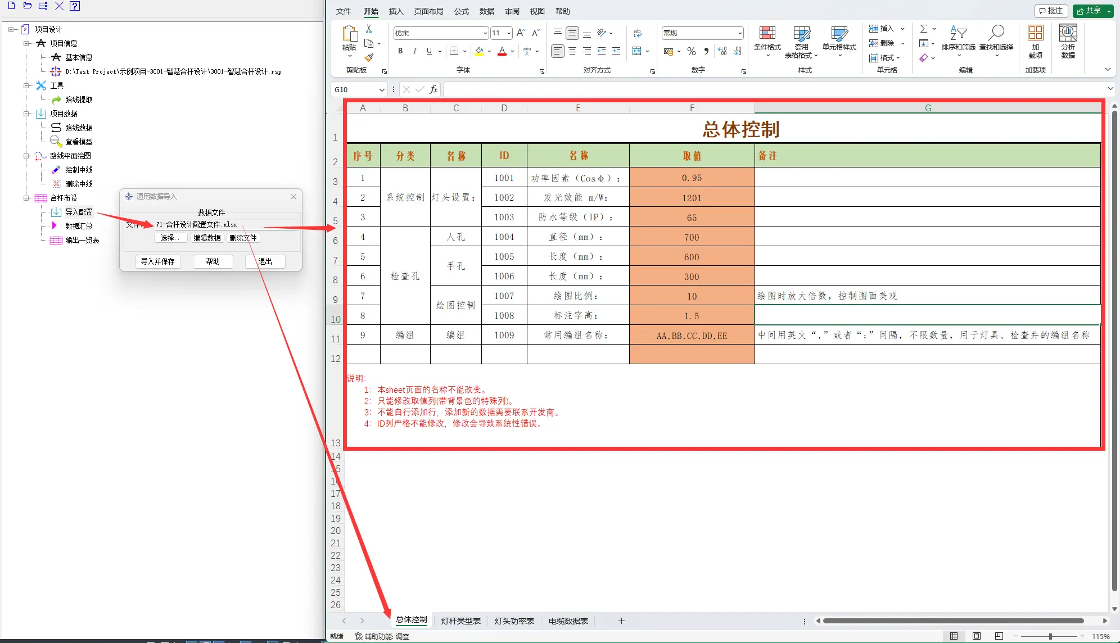
Task: Click the merge and center icon
Action: [636, 51]
